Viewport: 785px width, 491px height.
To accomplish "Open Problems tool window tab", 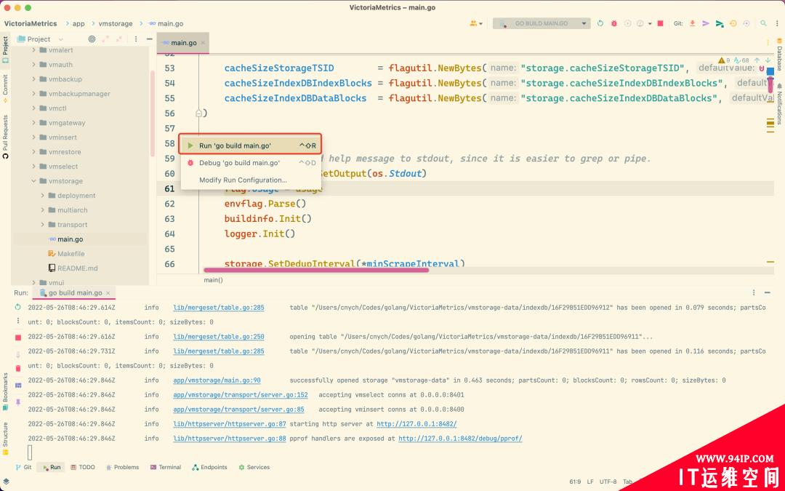I will 122,467.
